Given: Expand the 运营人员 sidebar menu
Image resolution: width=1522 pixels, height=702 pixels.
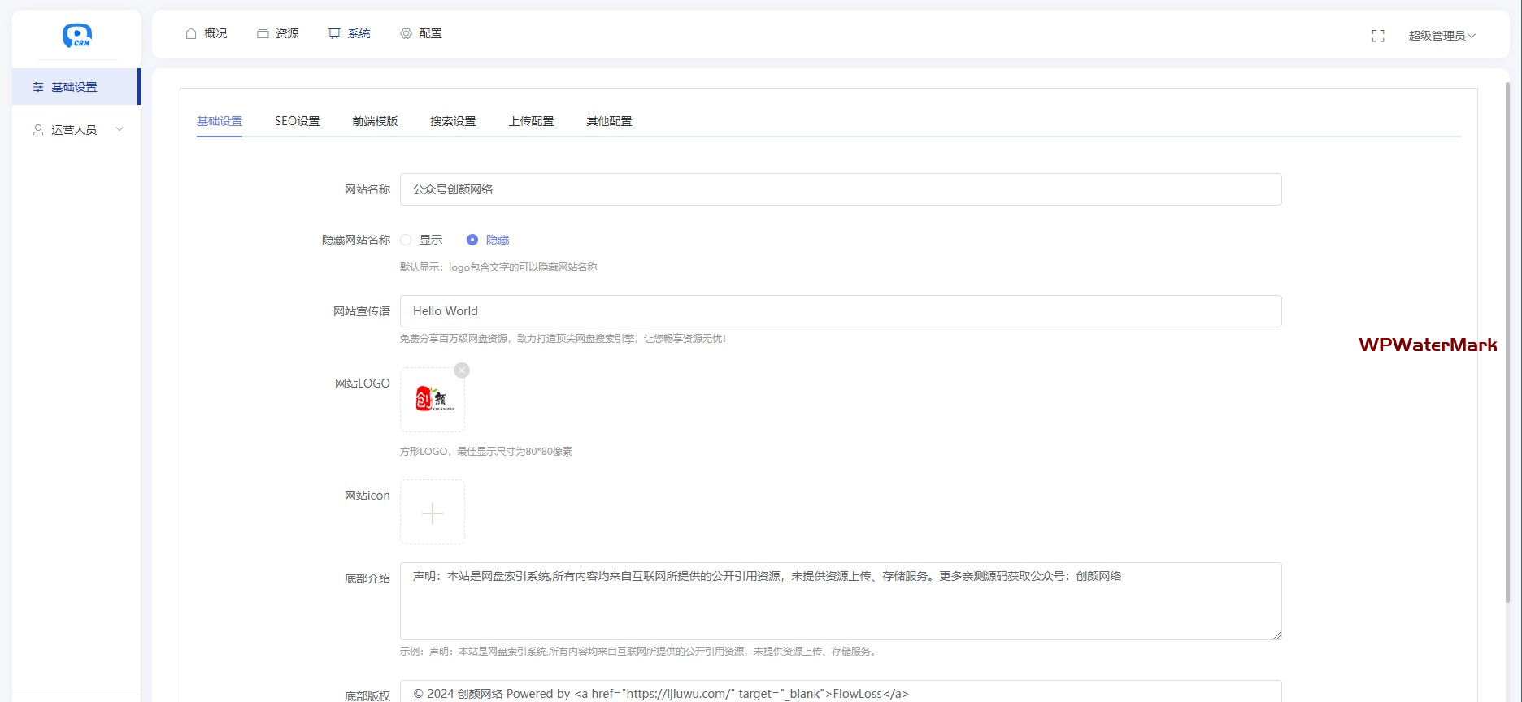Looking at the screenshot, I should (76, 130).
